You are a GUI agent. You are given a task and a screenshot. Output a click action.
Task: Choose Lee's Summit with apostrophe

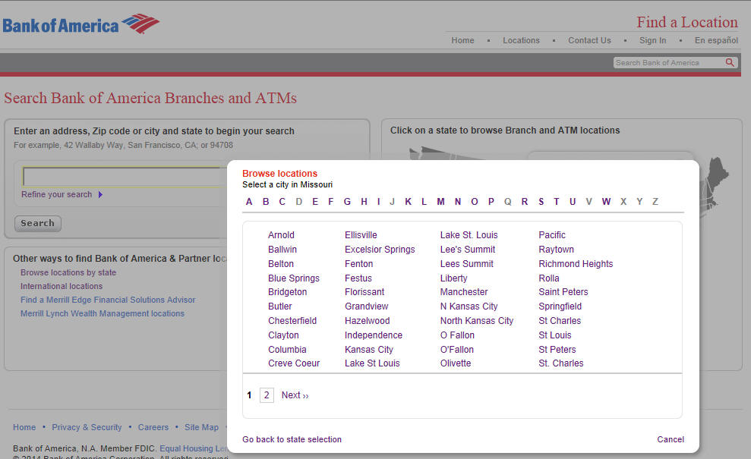468,250
